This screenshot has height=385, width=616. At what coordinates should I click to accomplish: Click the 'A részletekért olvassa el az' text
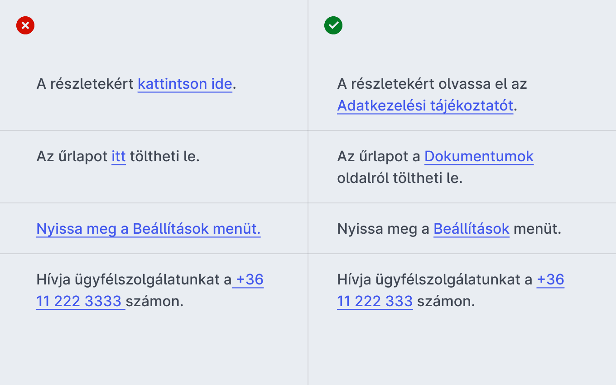(432, 84)
